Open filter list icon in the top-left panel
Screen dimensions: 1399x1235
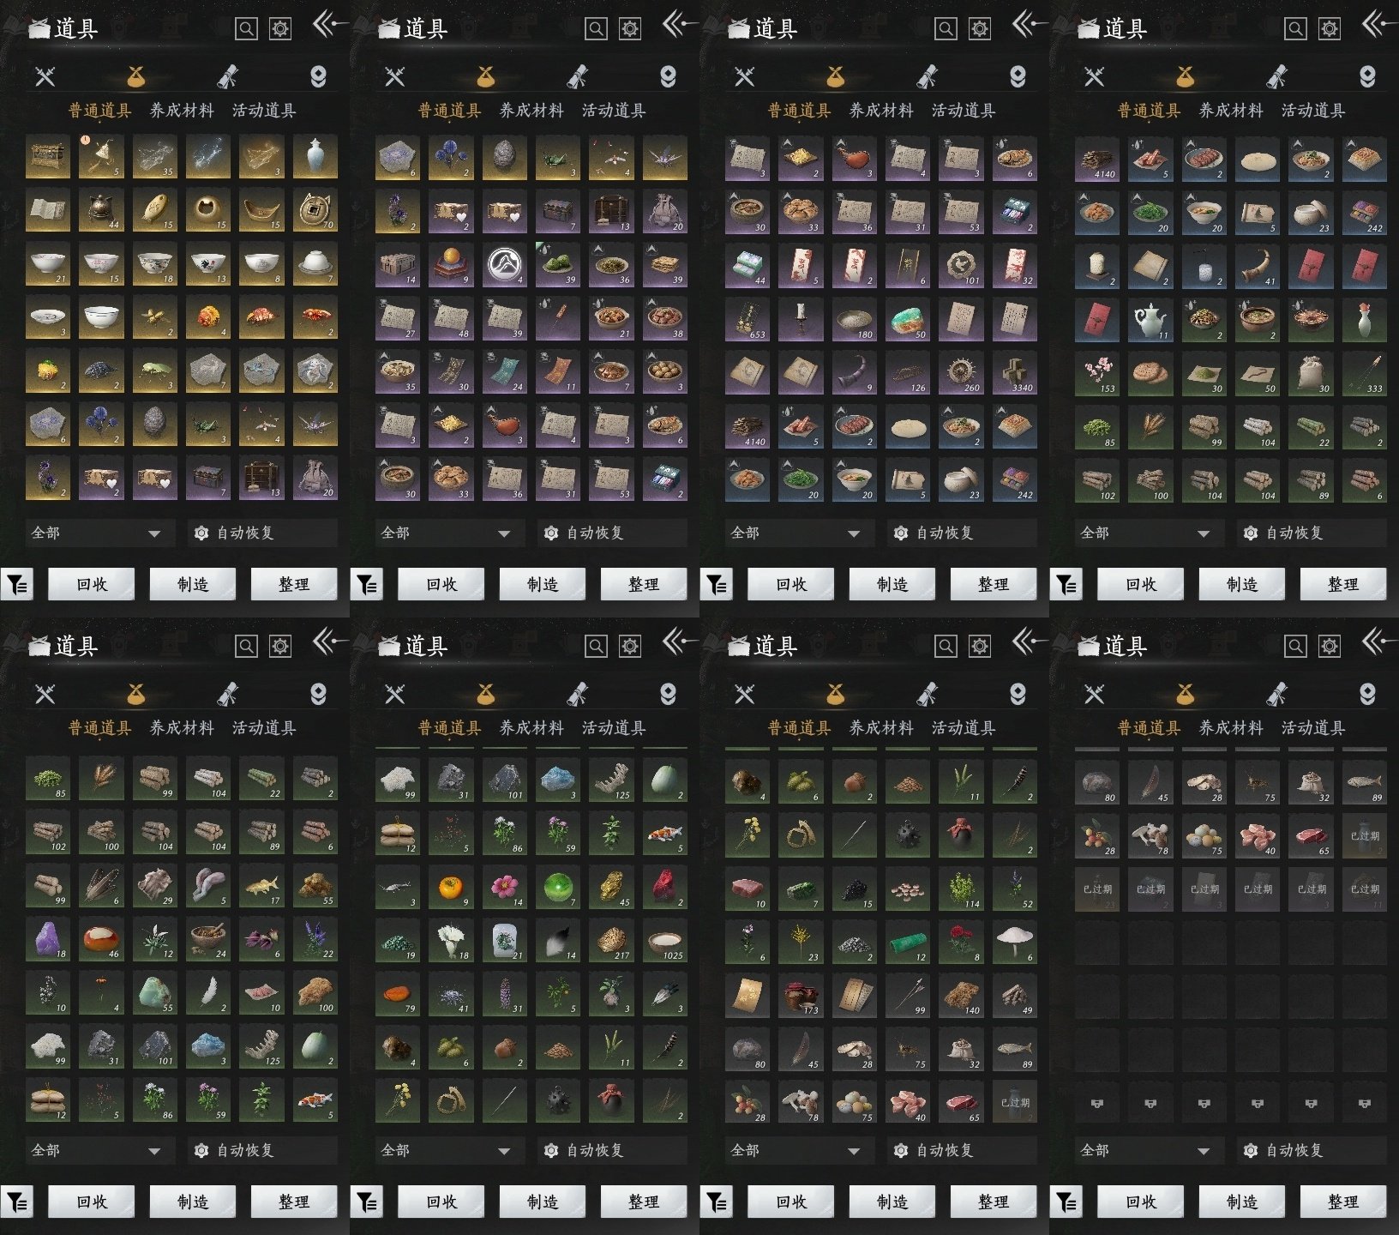tap(16, 585)
